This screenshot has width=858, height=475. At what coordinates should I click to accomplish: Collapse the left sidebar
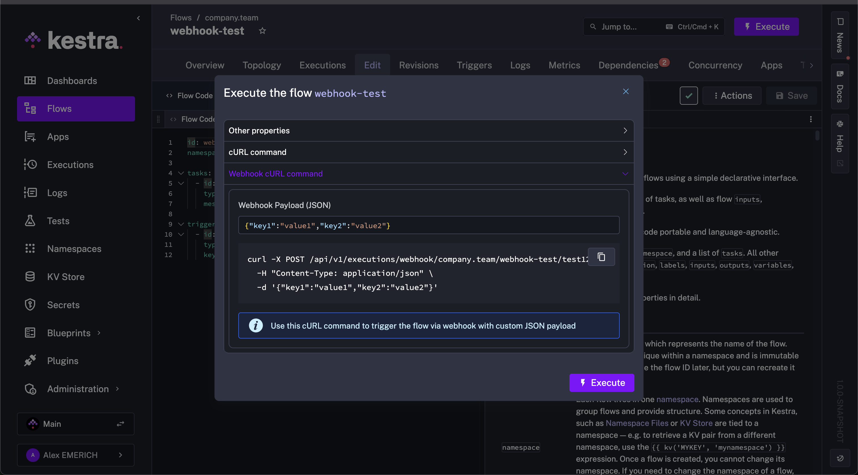[138, 18]
